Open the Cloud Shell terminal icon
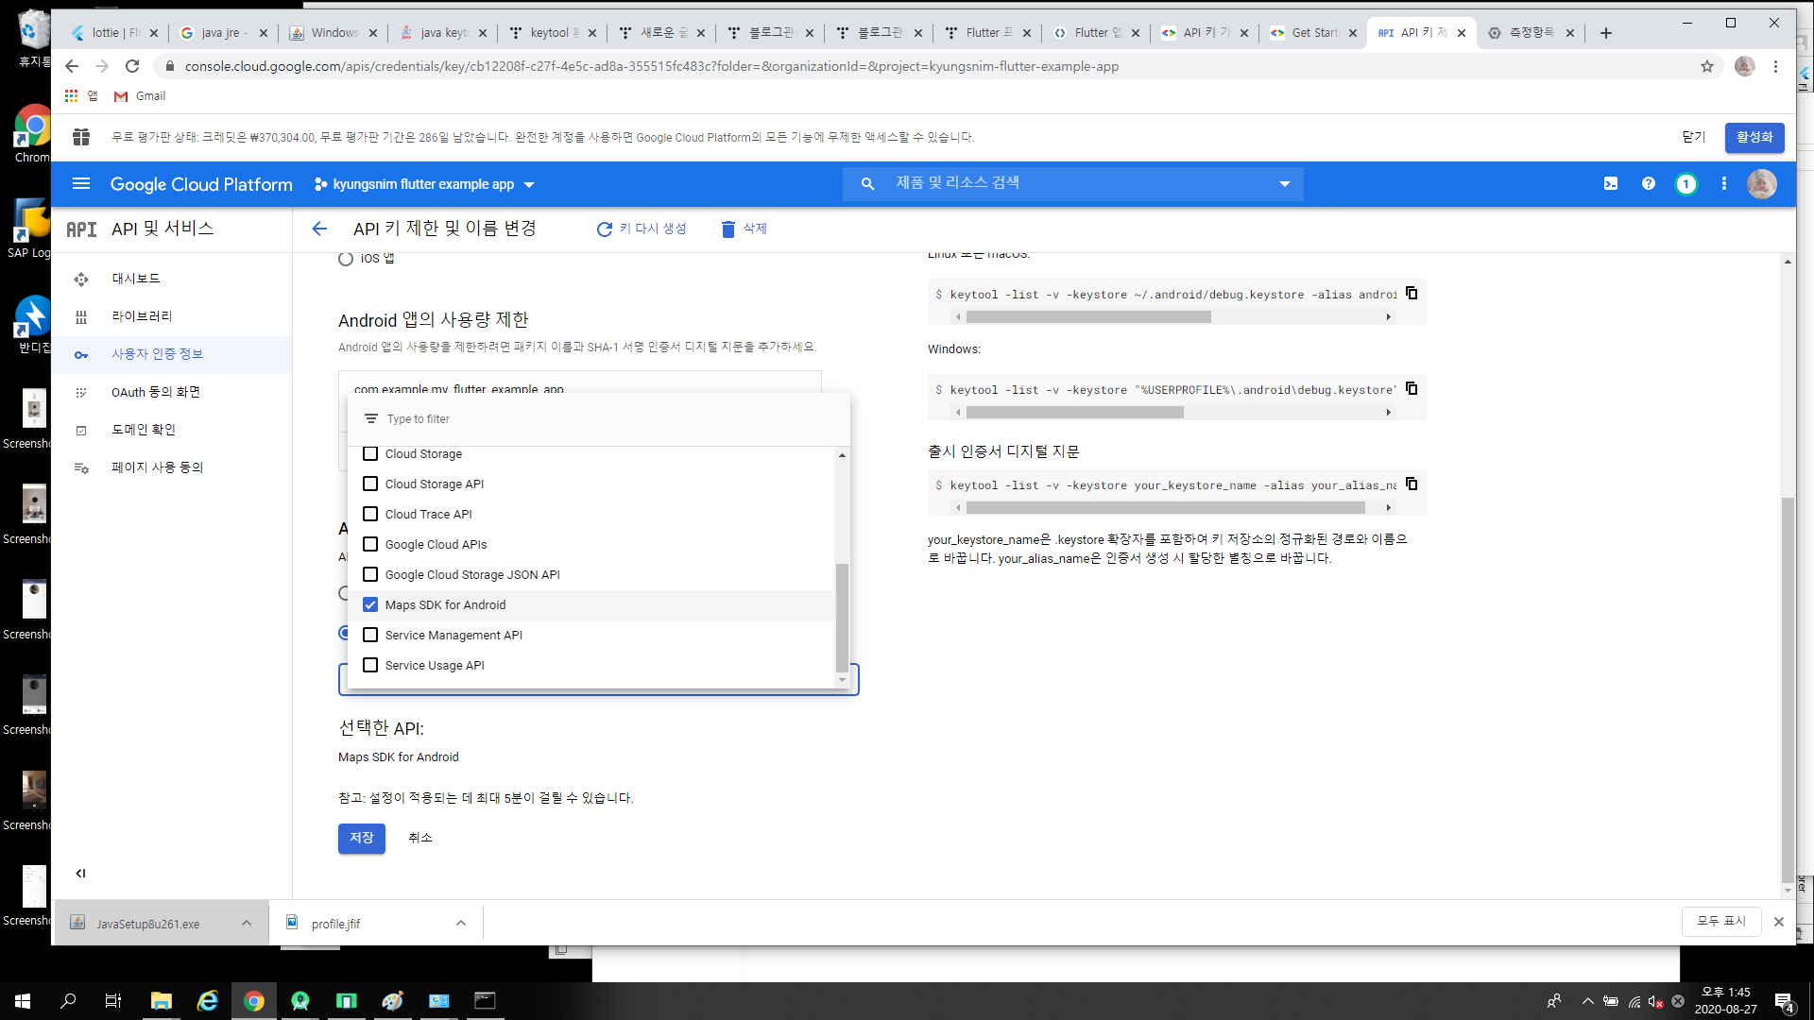Image resolution: width=1814 pixels, height=1020 pixels. (x=1610, y=184)
